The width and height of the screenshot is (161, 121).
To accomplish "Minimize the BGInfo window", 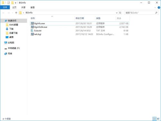I will (141, 3).
